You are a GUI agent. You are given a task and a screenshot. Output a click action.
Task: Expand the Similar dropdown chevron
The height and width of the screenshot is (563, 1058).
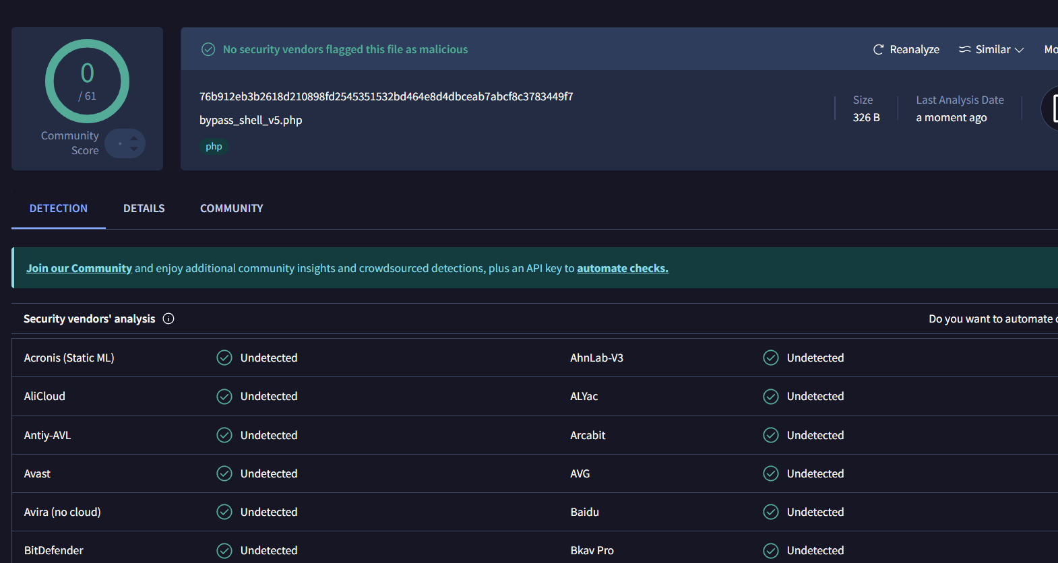click(1019, 50)
